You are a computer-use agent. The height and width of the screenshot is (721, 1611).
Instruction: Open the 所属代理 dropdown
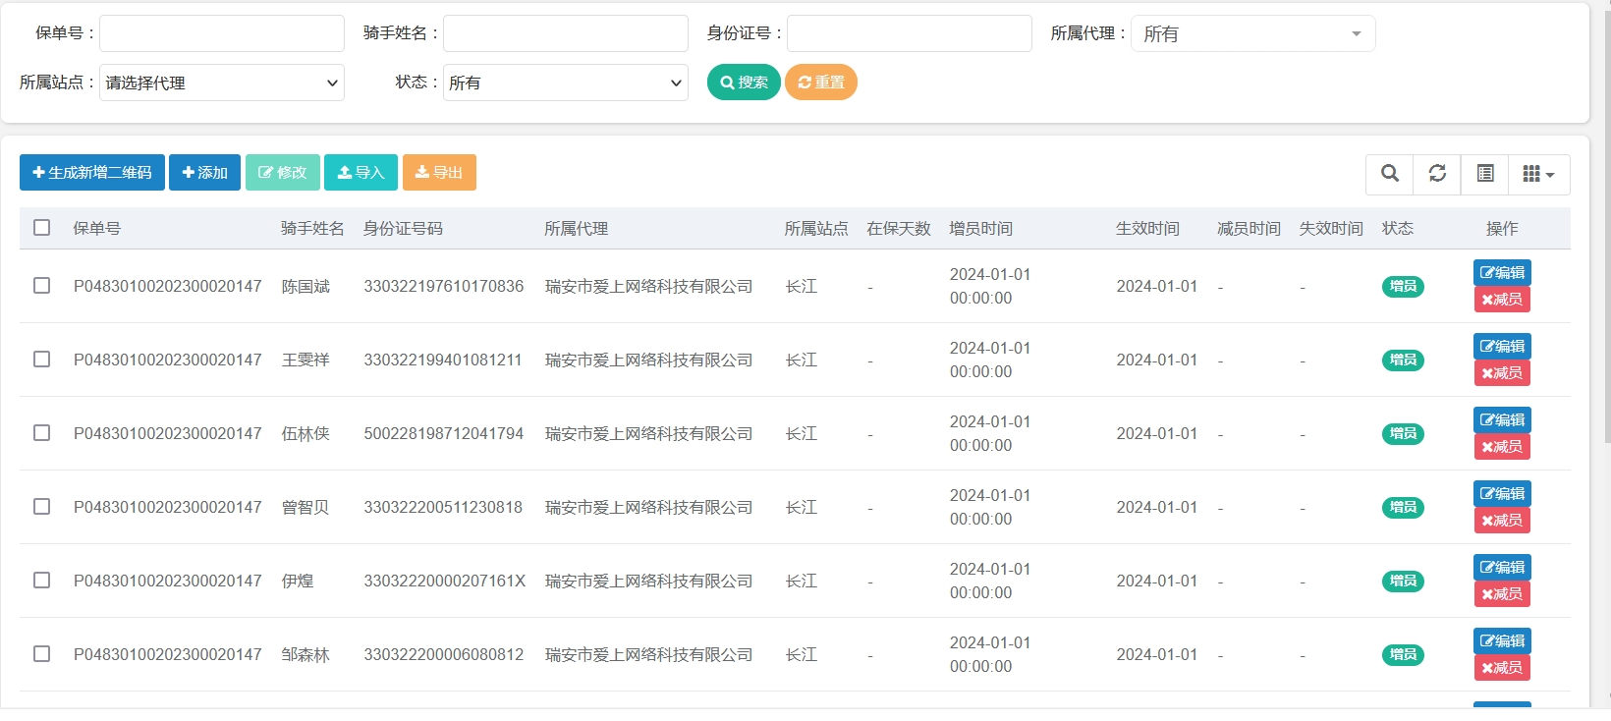point(1253,33)
